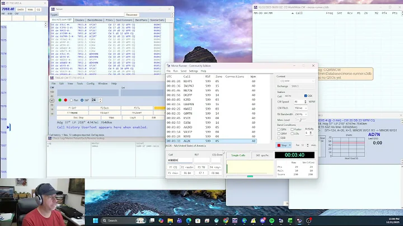Switch to Filters tab in Telnet window
The width and height of the screenshot is (403, 226).
tap(109, 20)
